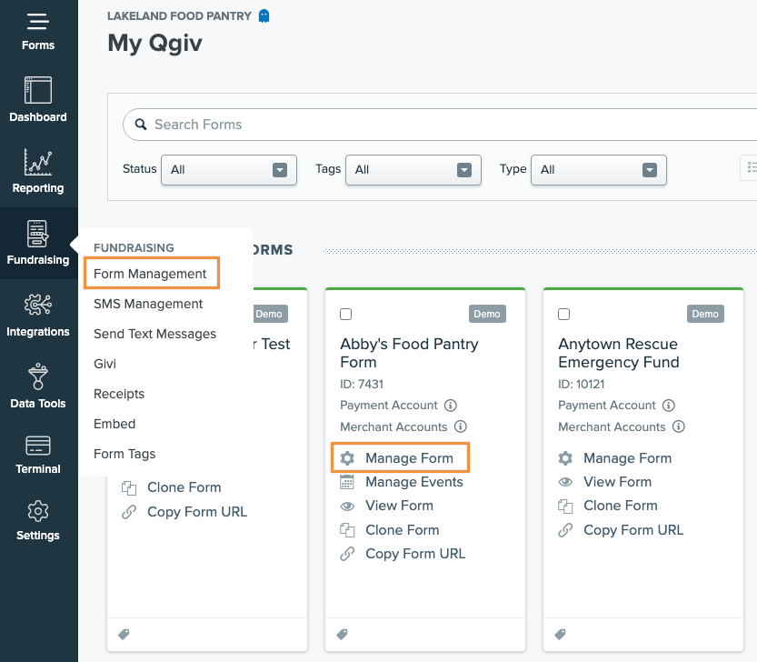Open the Terminal card icon
Viewport: 757px width, 662px height.
point(37,445)
